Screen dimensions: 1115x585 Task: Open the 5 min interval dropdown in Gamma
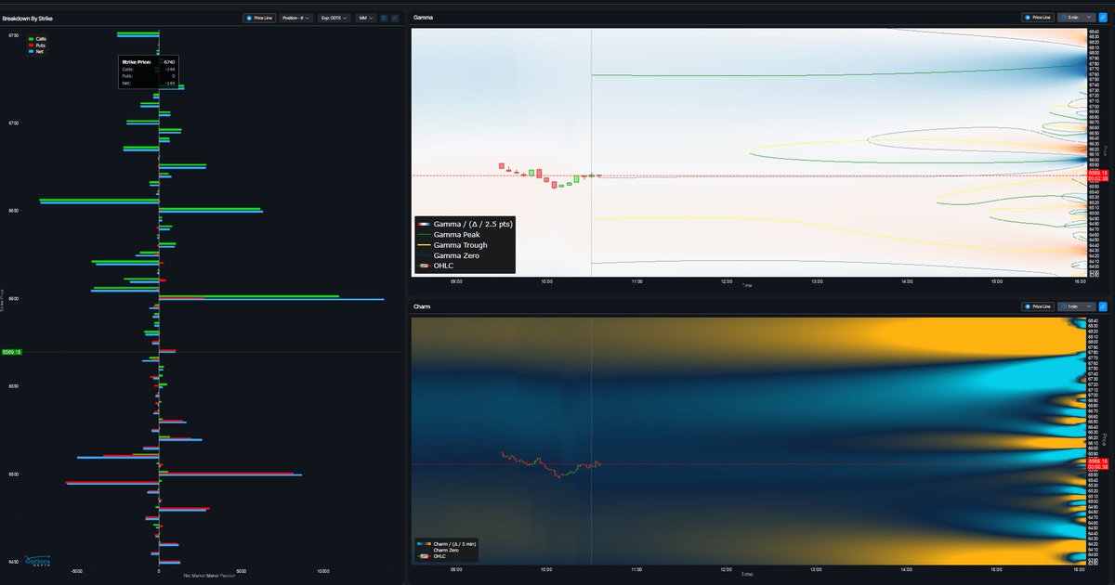1076,18
